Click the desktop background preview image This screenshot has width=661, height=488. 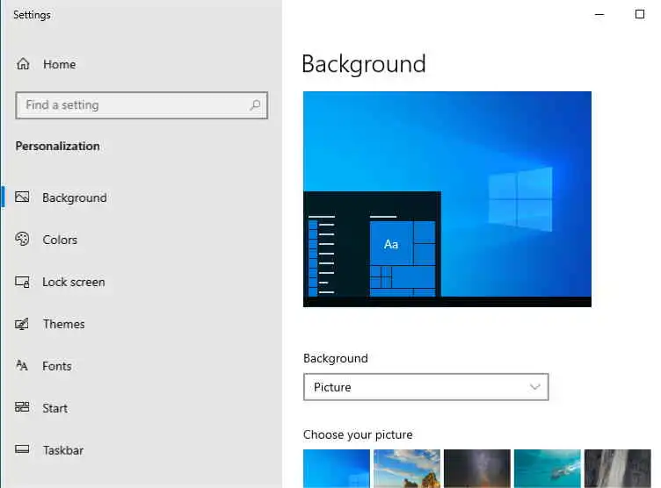(x=447, y=199)
